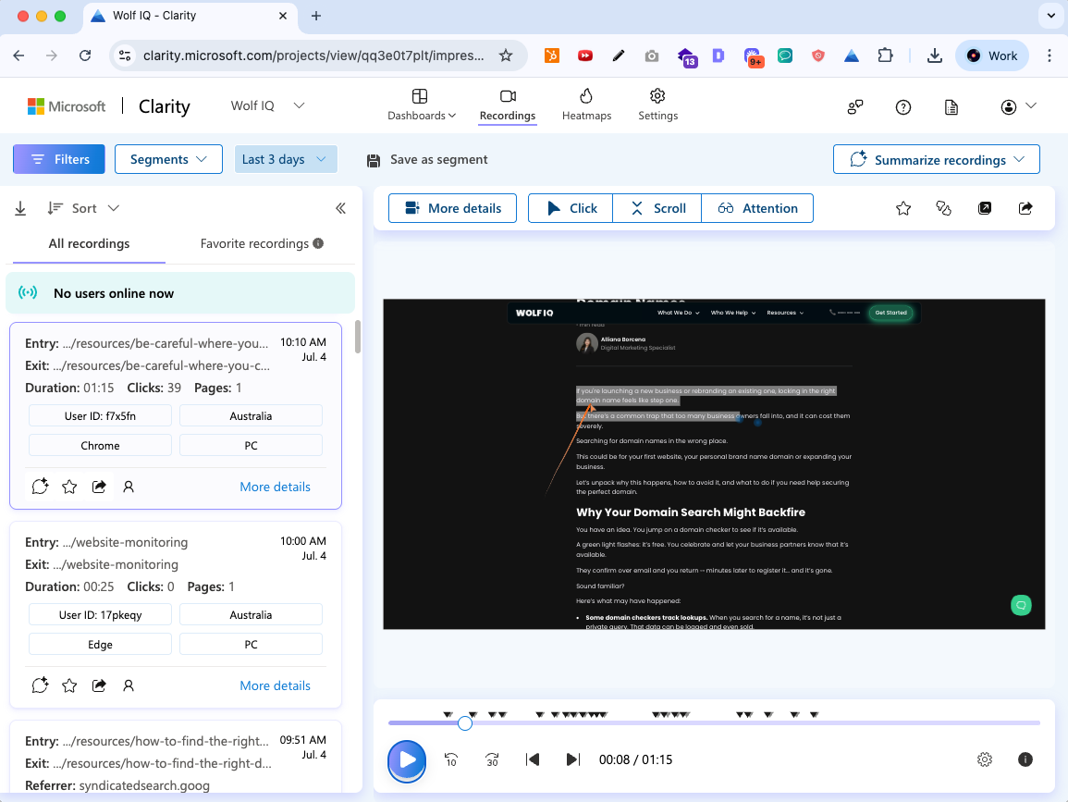Toggle the Click heatmap overlay
The height and width of the screenshot is (802, 1068).
(x=571, y=208)
